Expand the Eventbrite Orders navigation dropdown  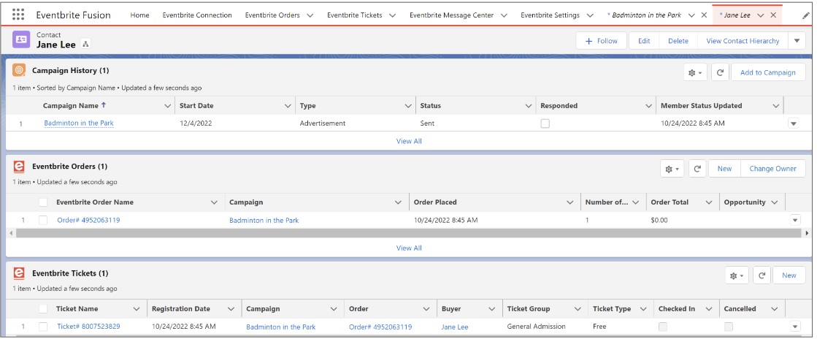(309, 15)
